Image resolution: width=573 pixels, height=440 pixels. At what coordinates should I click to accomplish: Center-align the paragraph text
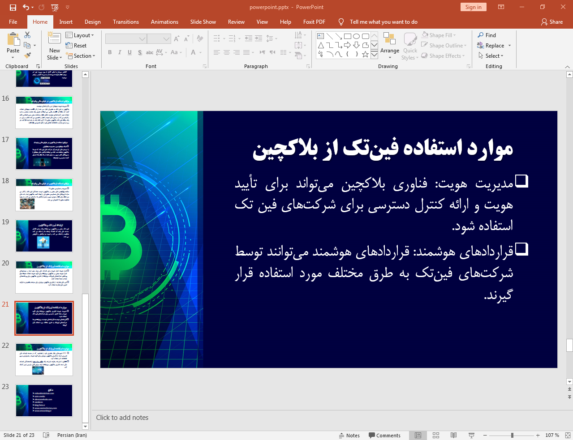[227, 52]
